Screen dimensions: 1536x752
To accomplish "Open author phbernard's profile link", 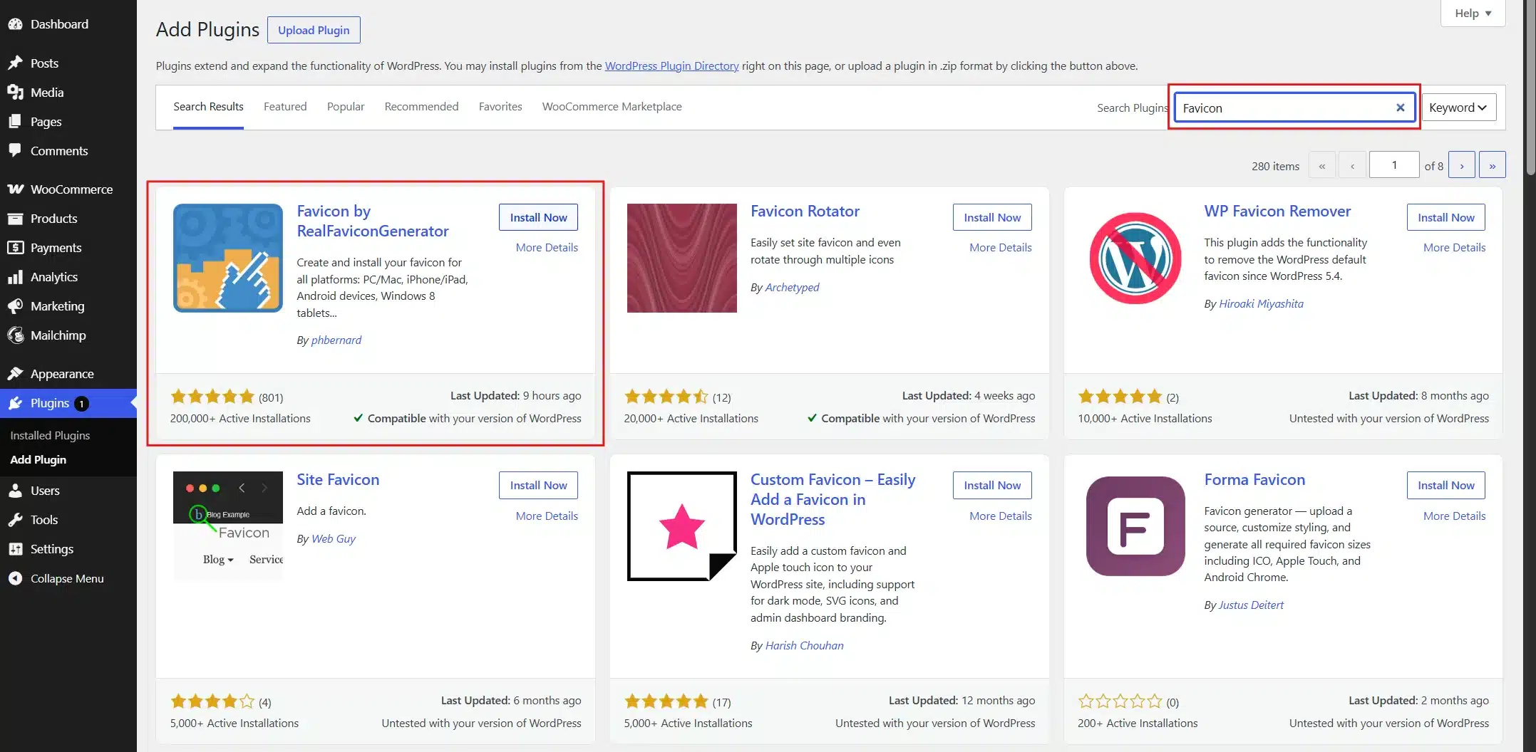I will click(336, 340).
